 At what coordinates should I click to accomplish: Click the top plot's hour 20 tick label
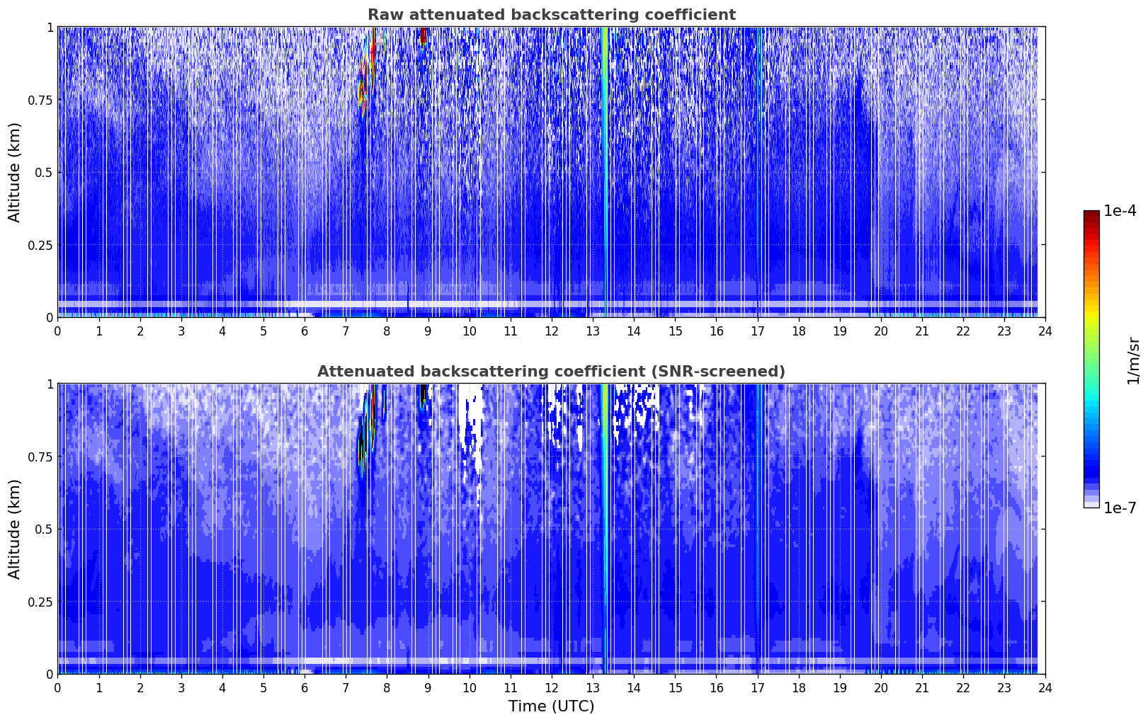click(x=881, y=331)
